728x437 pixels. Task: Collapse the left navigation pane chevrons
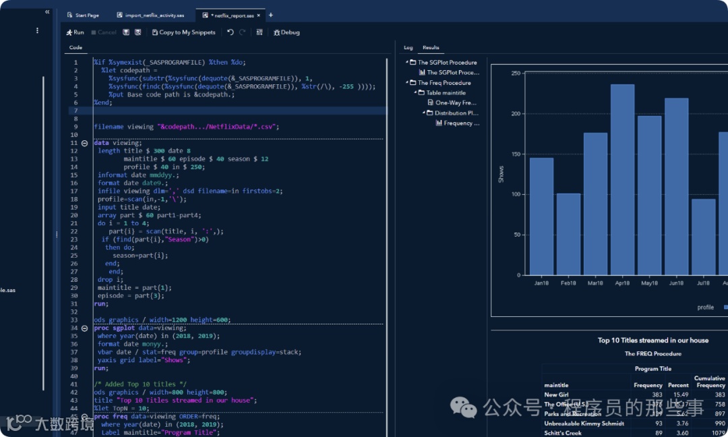coord(47,12)
